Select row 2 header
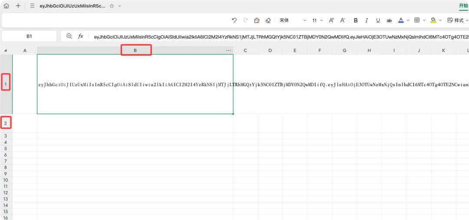469x220 pixels. [6, 123]
